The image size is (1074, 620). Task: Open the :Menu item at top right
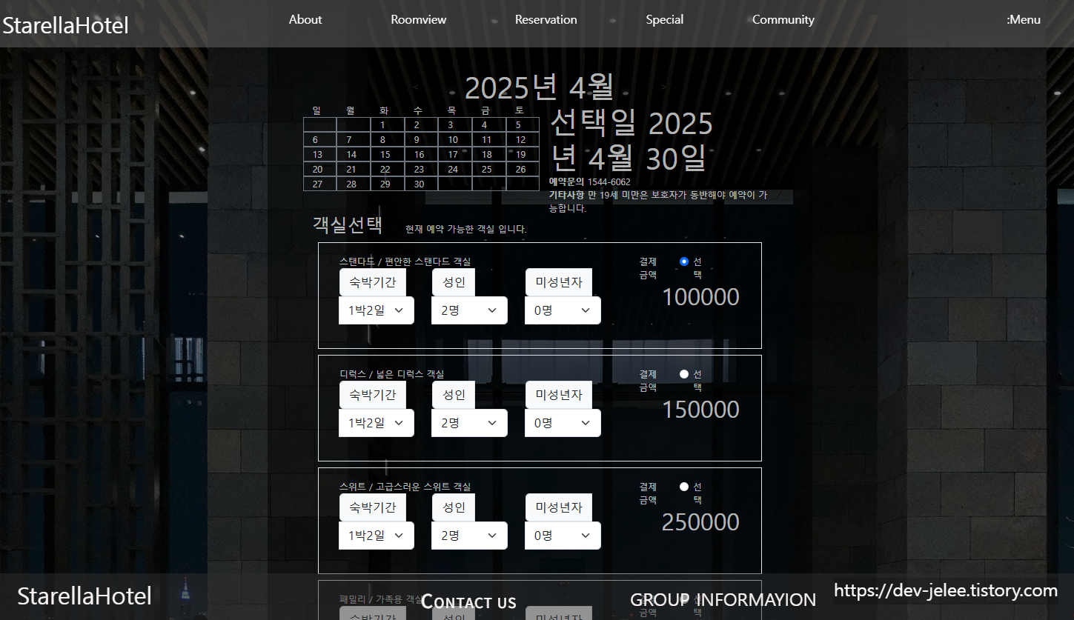(x=1024, y=20)
